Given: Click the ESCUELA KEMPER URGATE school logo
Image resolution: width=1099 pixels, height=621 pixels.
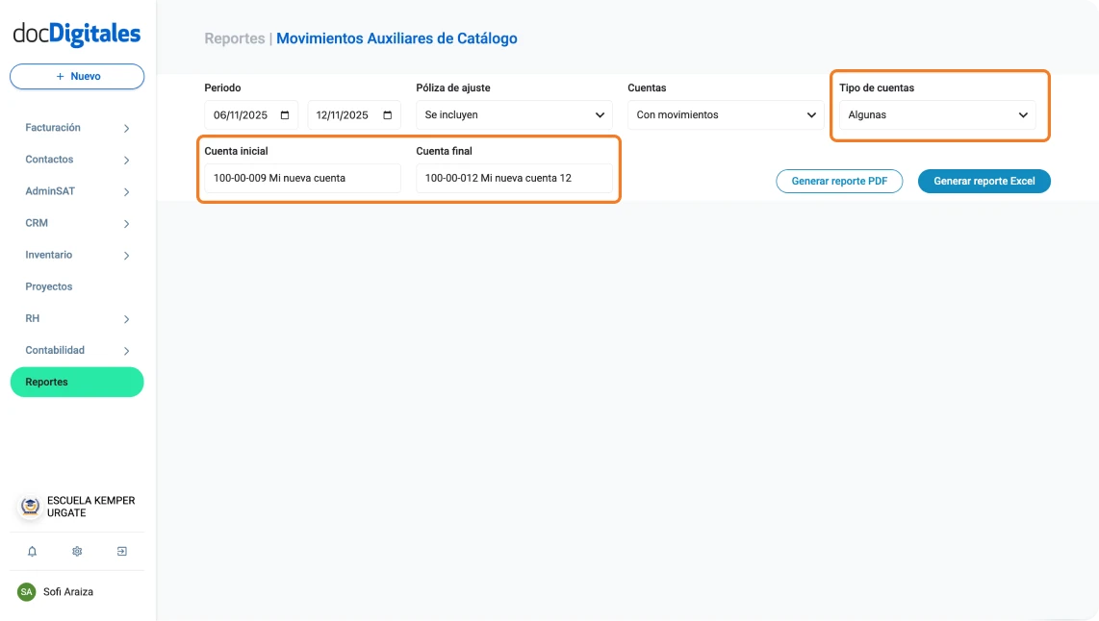Looking at the screenshot, I should pyautogui.click(x=29, y=507).
